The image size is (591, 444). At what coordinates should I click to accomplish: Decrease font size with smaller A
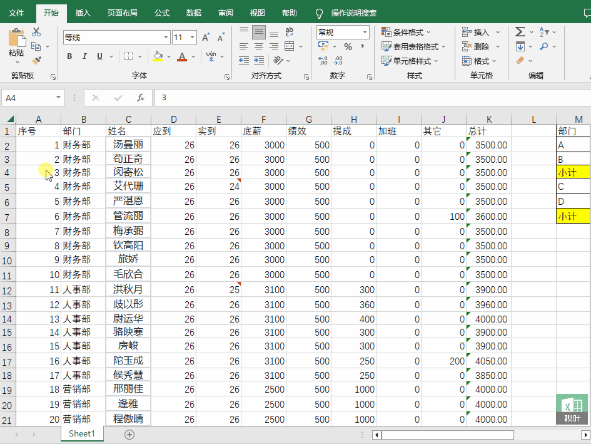click(x=221, y=37)
